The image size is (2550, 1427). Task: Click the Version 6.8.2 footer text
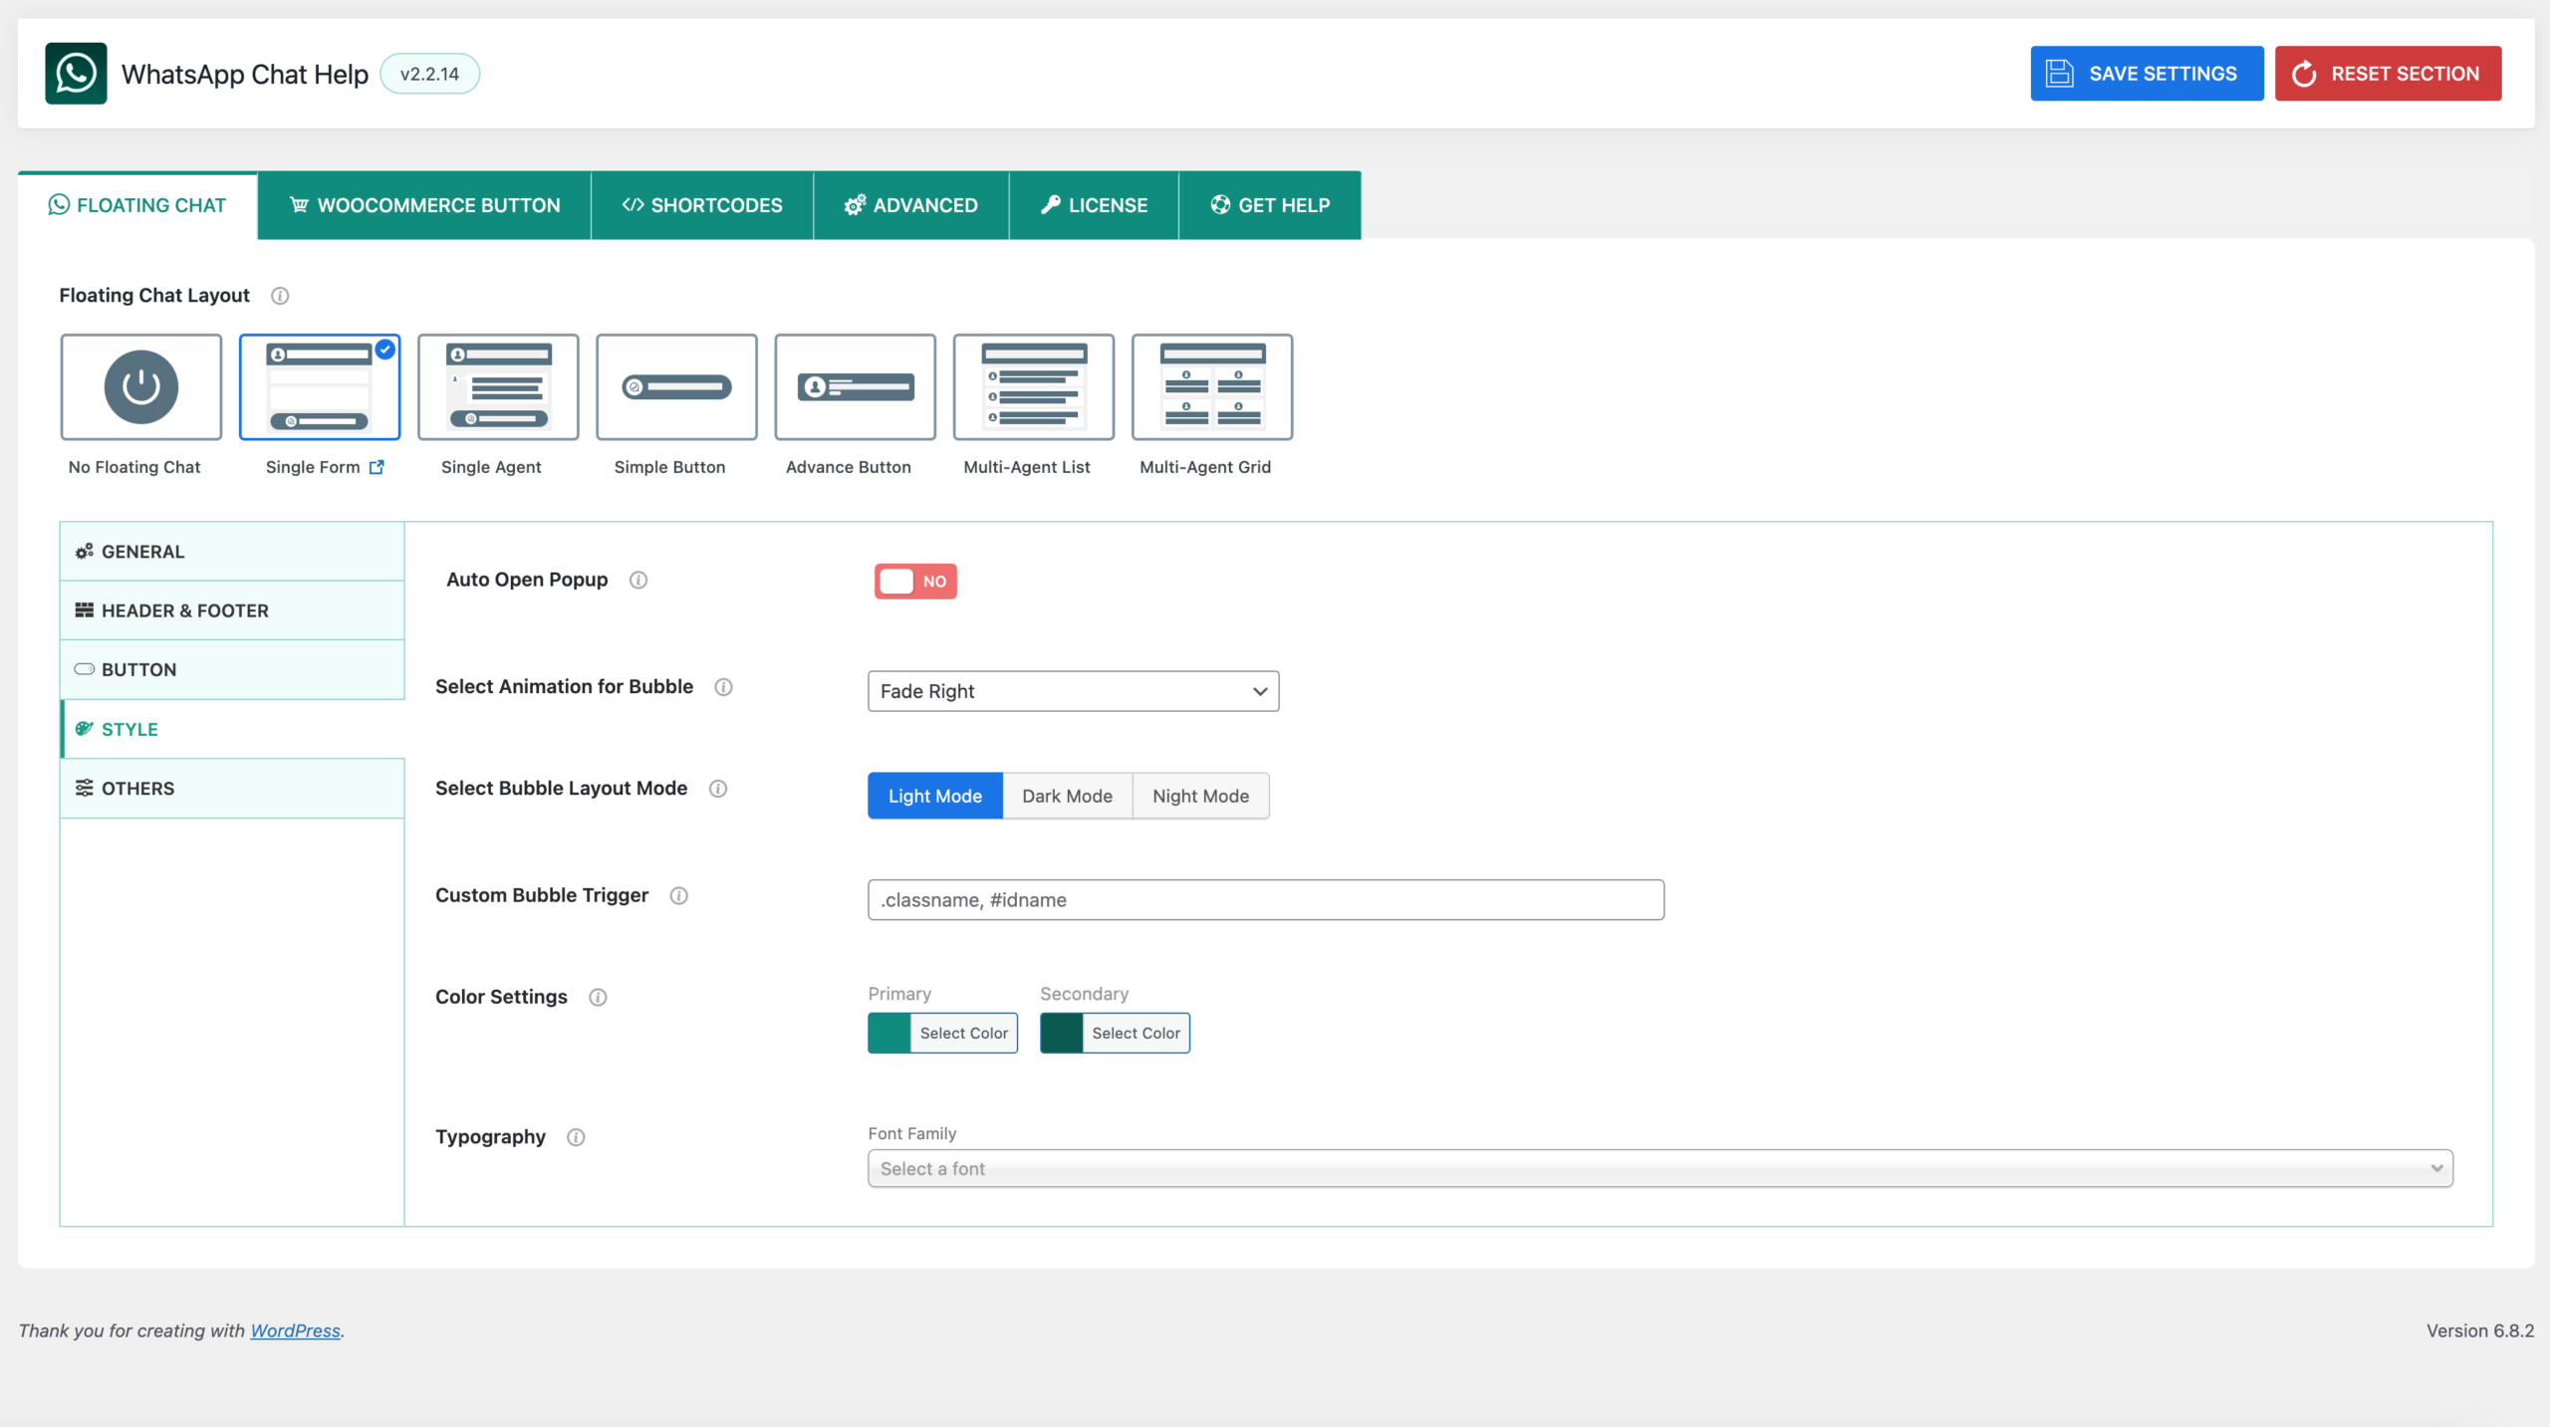coord(2480,1330)
